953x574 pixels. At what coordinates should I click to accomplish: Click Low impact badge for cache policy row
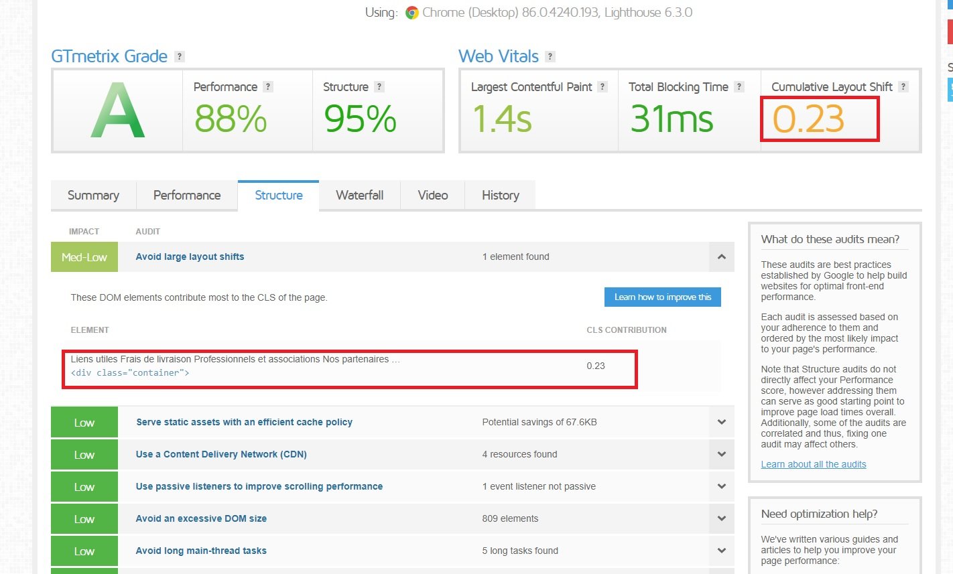(x=84, y=423)
